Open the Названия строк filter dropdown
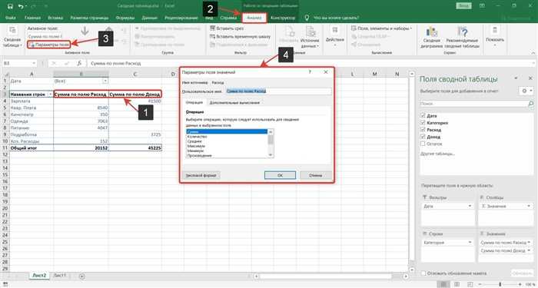 pos(51,94)
